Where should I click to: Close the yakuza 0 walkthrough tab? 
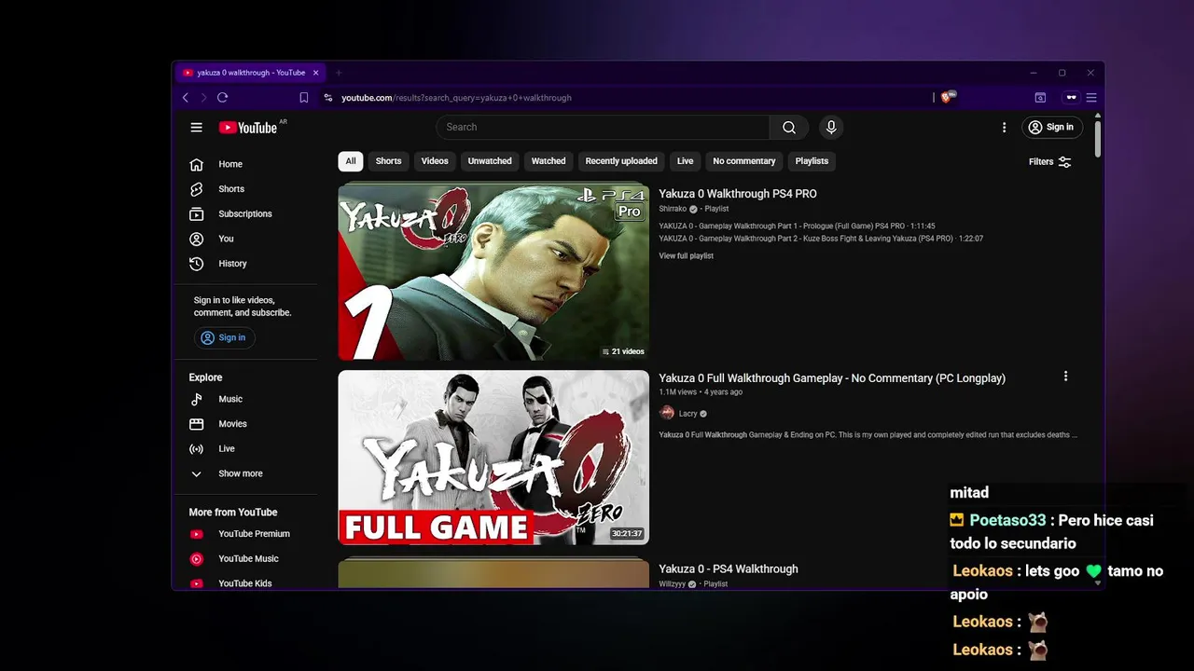pos(315,73)
